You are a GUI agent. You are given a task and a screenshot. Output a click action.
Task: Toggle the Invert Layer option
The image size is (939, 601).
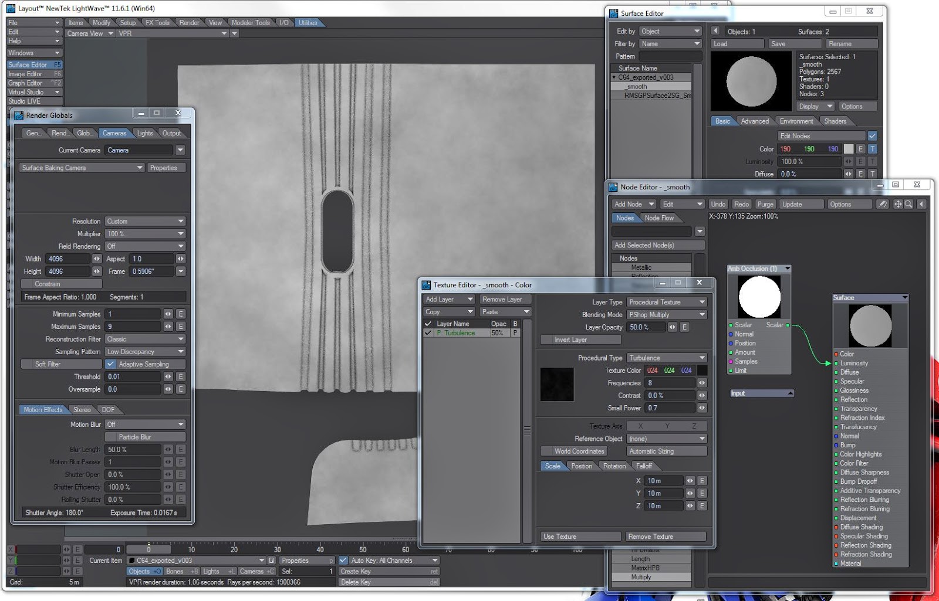click(x=580, y=339)
